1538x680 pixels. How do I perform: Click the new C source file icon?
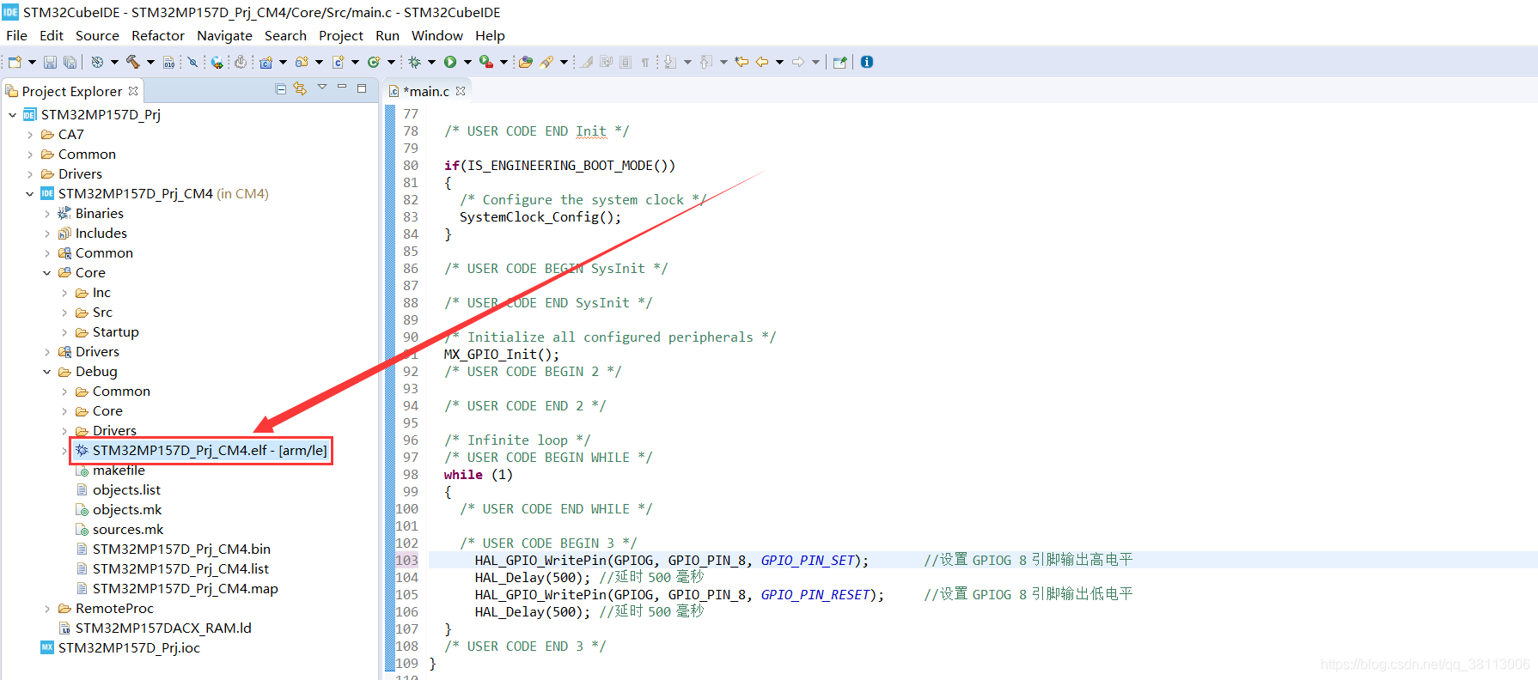(338, 62)
